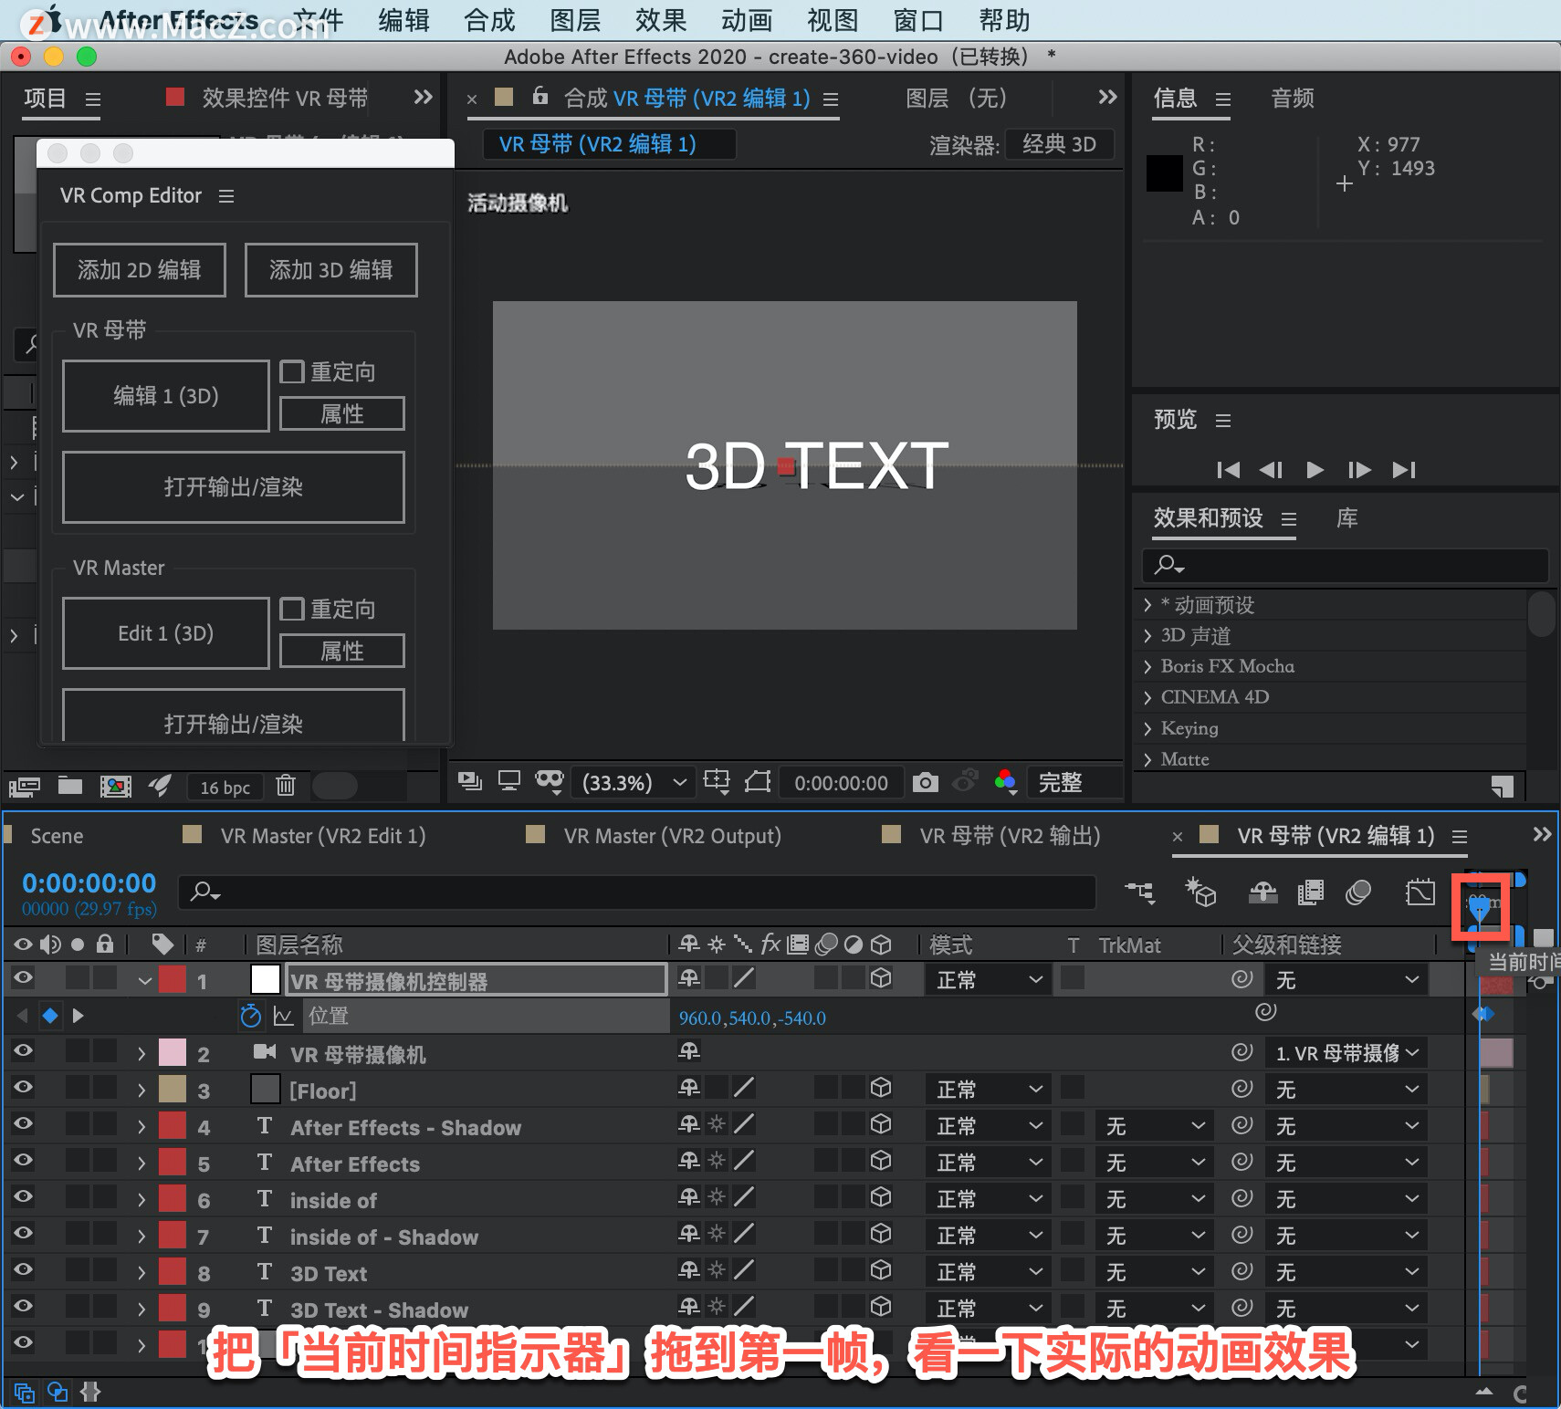1561x1409 pixels.
Task: Click the 编辑 1 (3D) button
Action: [166, 396]
